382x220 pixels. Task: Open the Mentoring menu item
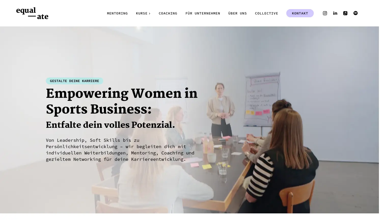click(x=117, y=13)
